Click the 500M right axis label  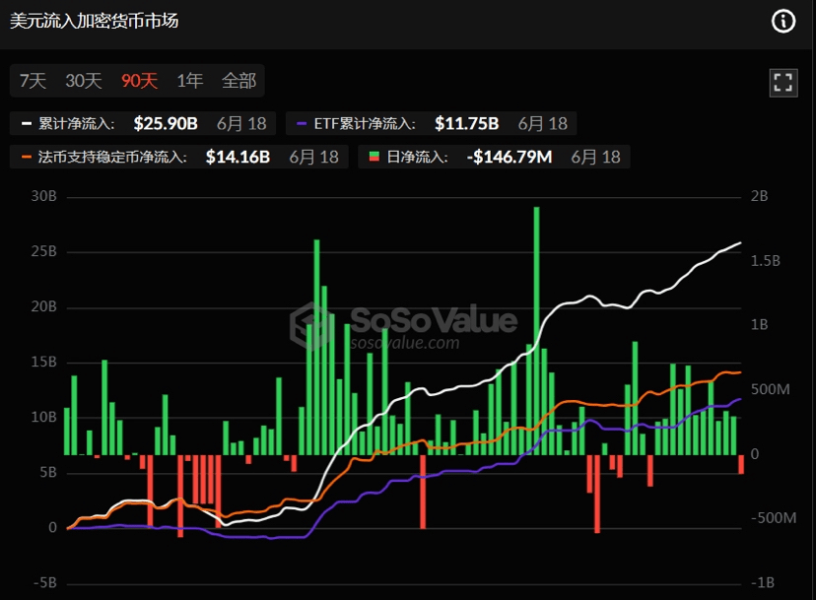tap(771, 389)
